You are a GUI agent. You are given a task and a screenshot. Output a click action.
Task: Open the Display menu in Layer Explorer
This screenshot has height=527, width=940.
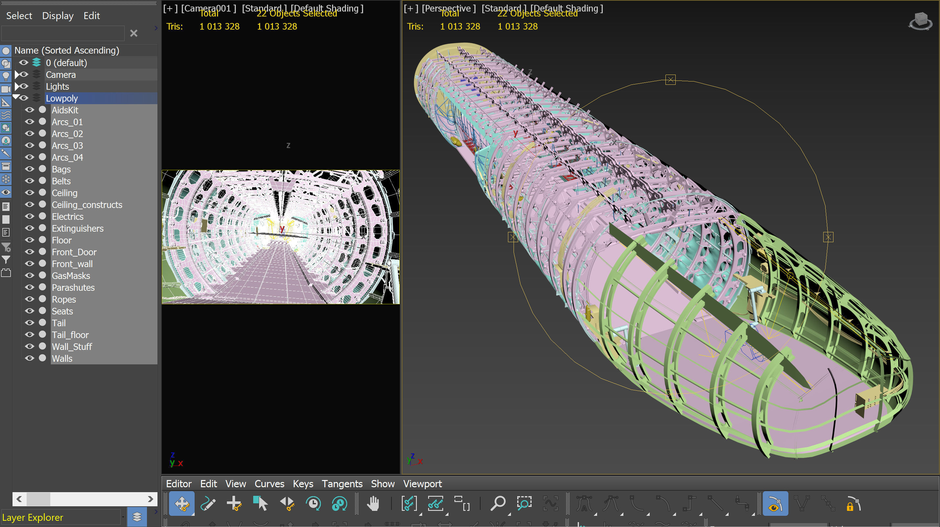[x=58, y=16]
